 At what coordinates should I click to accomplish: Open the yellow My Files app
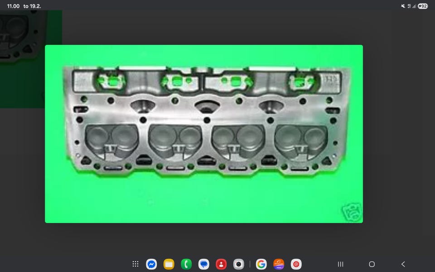[169, 264]
